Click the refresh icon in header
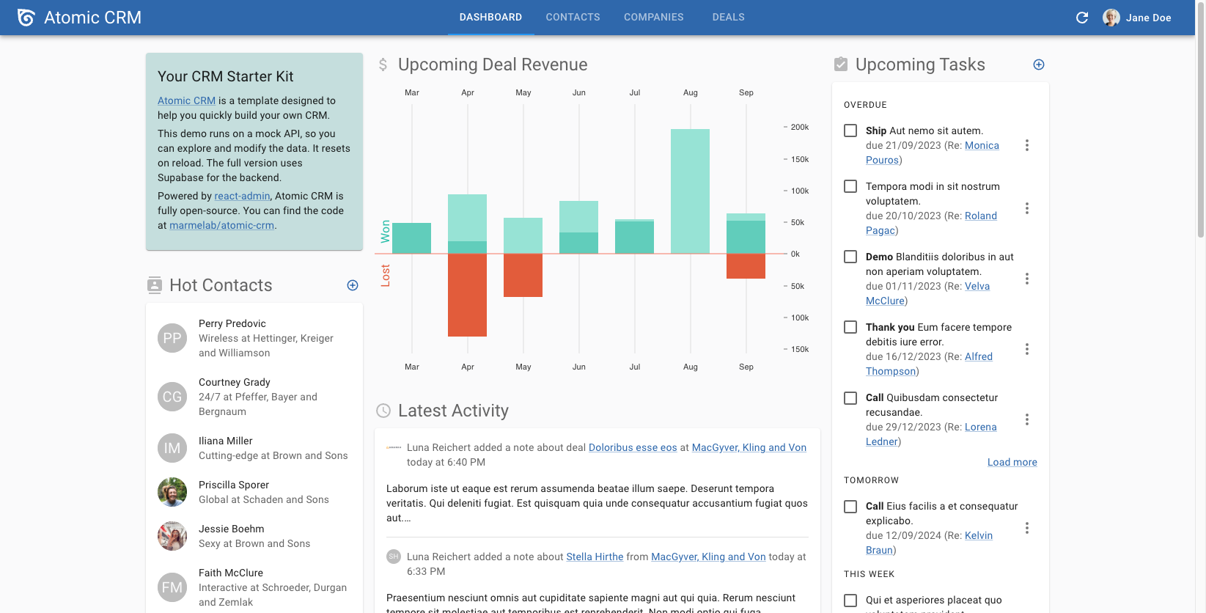 tap(1081, 18)
